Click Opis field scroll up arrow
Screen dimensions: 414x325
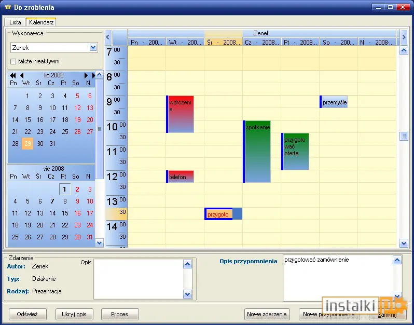pyautogui.click(x=187, y=264)
